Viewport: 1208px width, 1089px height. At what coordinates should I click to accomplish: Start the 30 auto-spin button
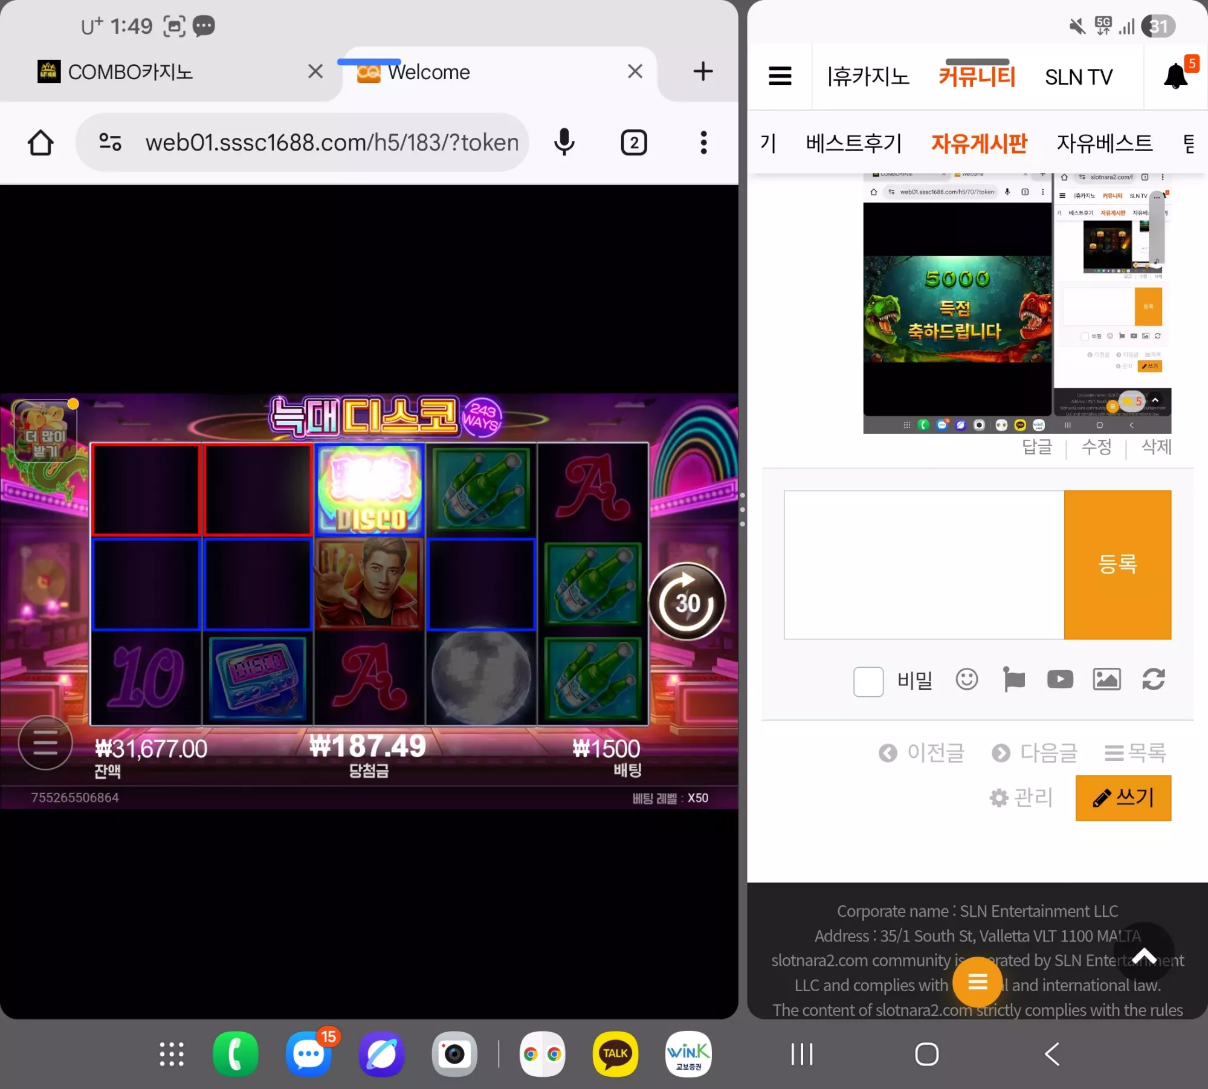click(687, 602)
